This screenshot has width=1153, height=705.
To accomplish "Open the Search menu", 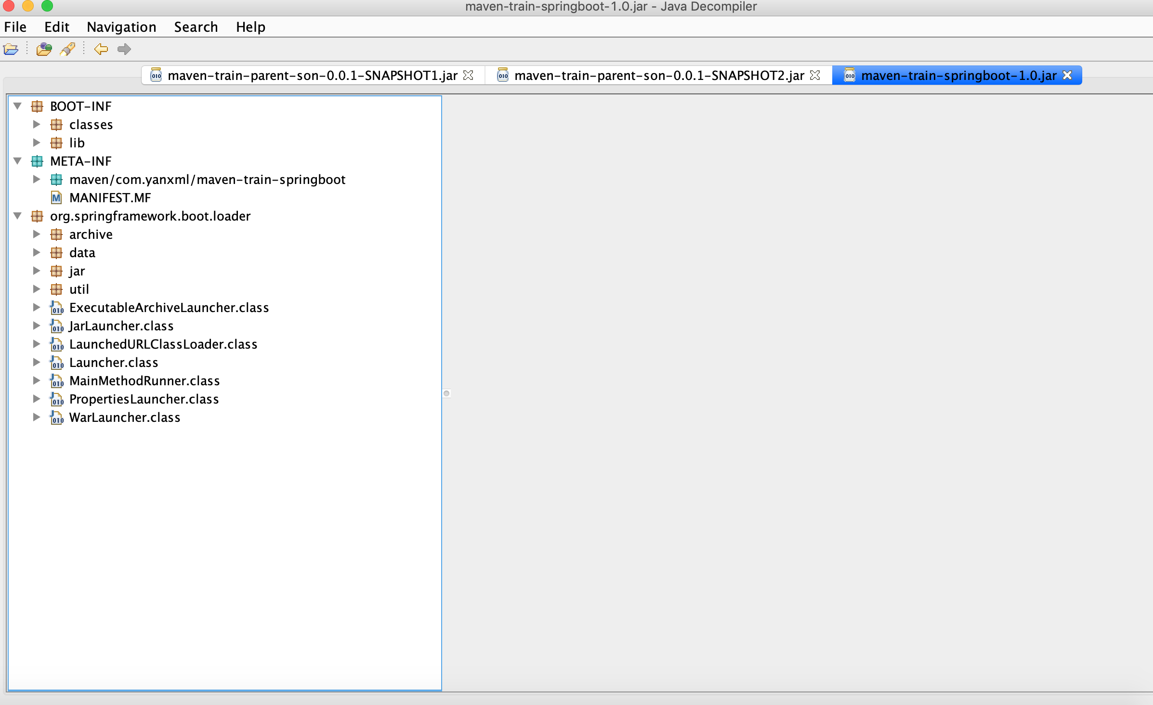I will [x=196, y=27].
